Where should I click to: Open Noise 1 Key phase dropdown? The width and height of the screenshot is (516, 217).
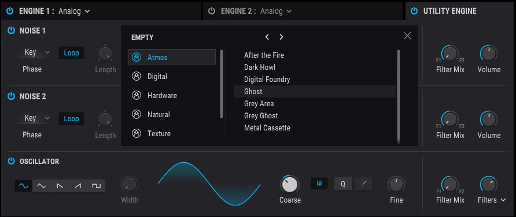pyautogui.click(x=37, y=52)
